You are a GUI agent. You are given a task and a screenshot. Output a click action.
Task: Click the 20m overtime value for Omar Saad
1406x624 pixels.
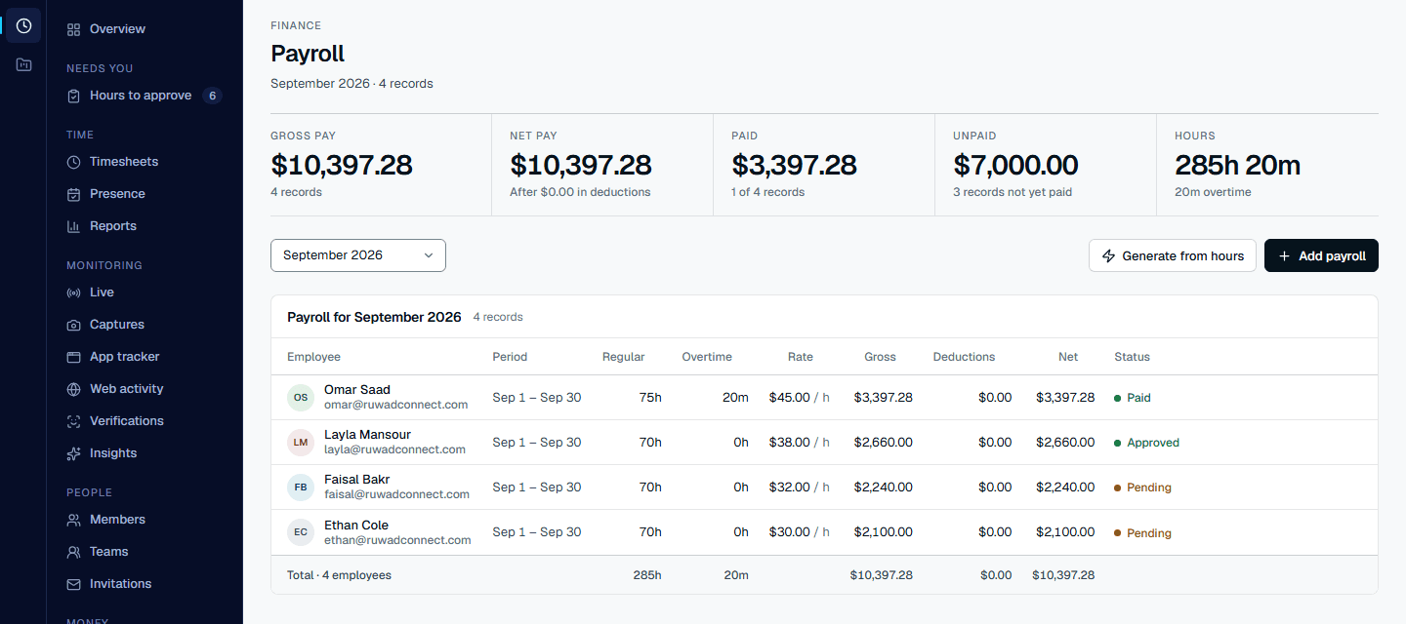(736, 398)
